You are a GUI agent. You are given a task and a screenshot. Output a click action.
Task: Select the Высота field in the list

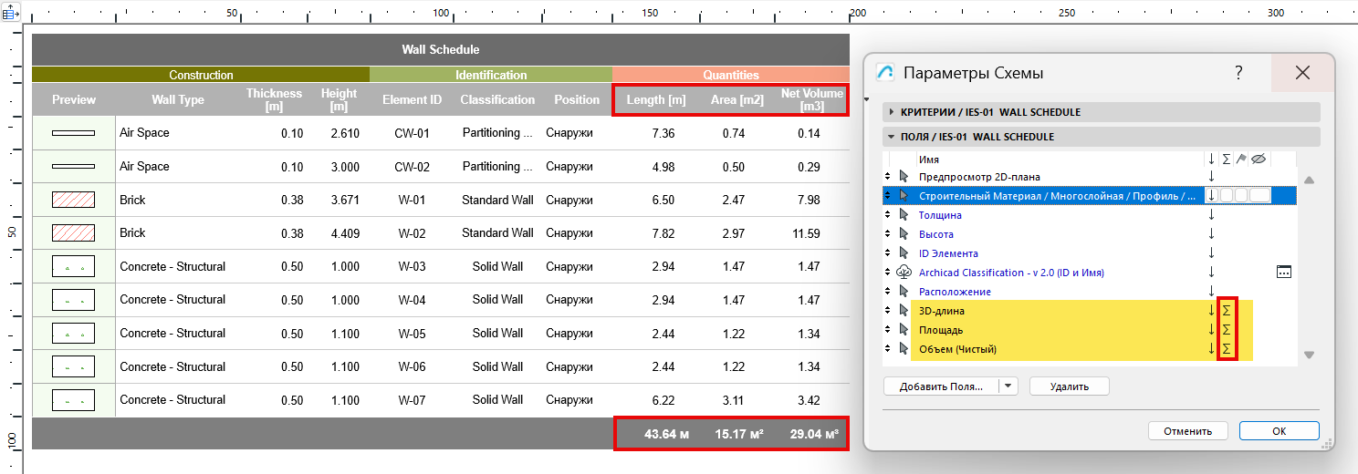(x=935, y=234)
